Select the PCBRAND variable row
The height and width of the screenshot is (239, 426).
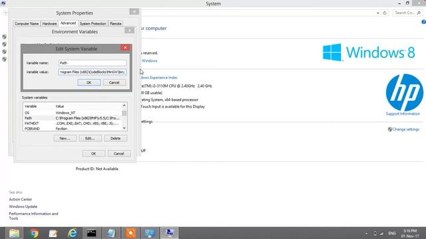pos(73,128)
